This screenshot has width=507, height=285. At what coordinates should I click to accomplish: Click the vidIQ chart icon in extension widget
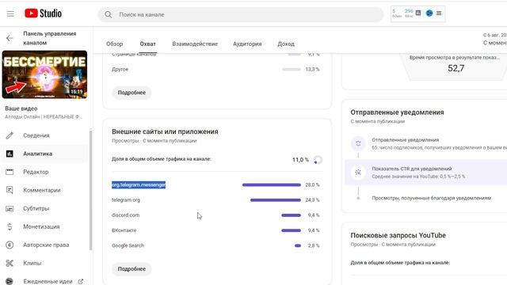418,13
